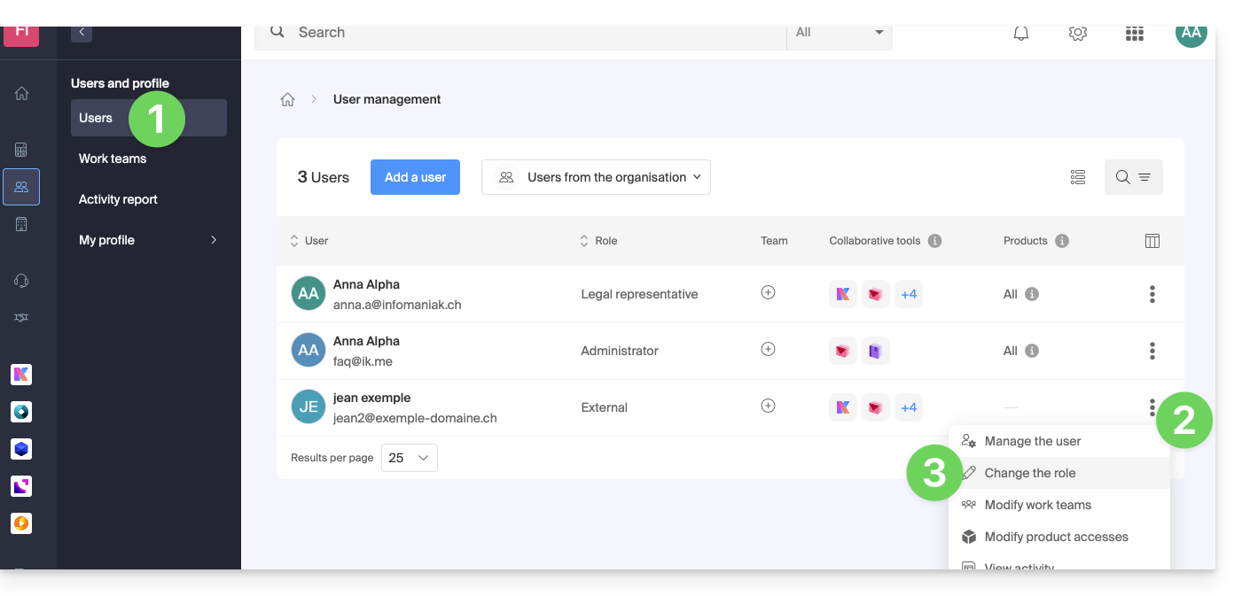Image resolution: width=1242 pixels, height=596 pixels.
Task: Collapse the sidebar with the back chevron
Action: coord(82,32)
